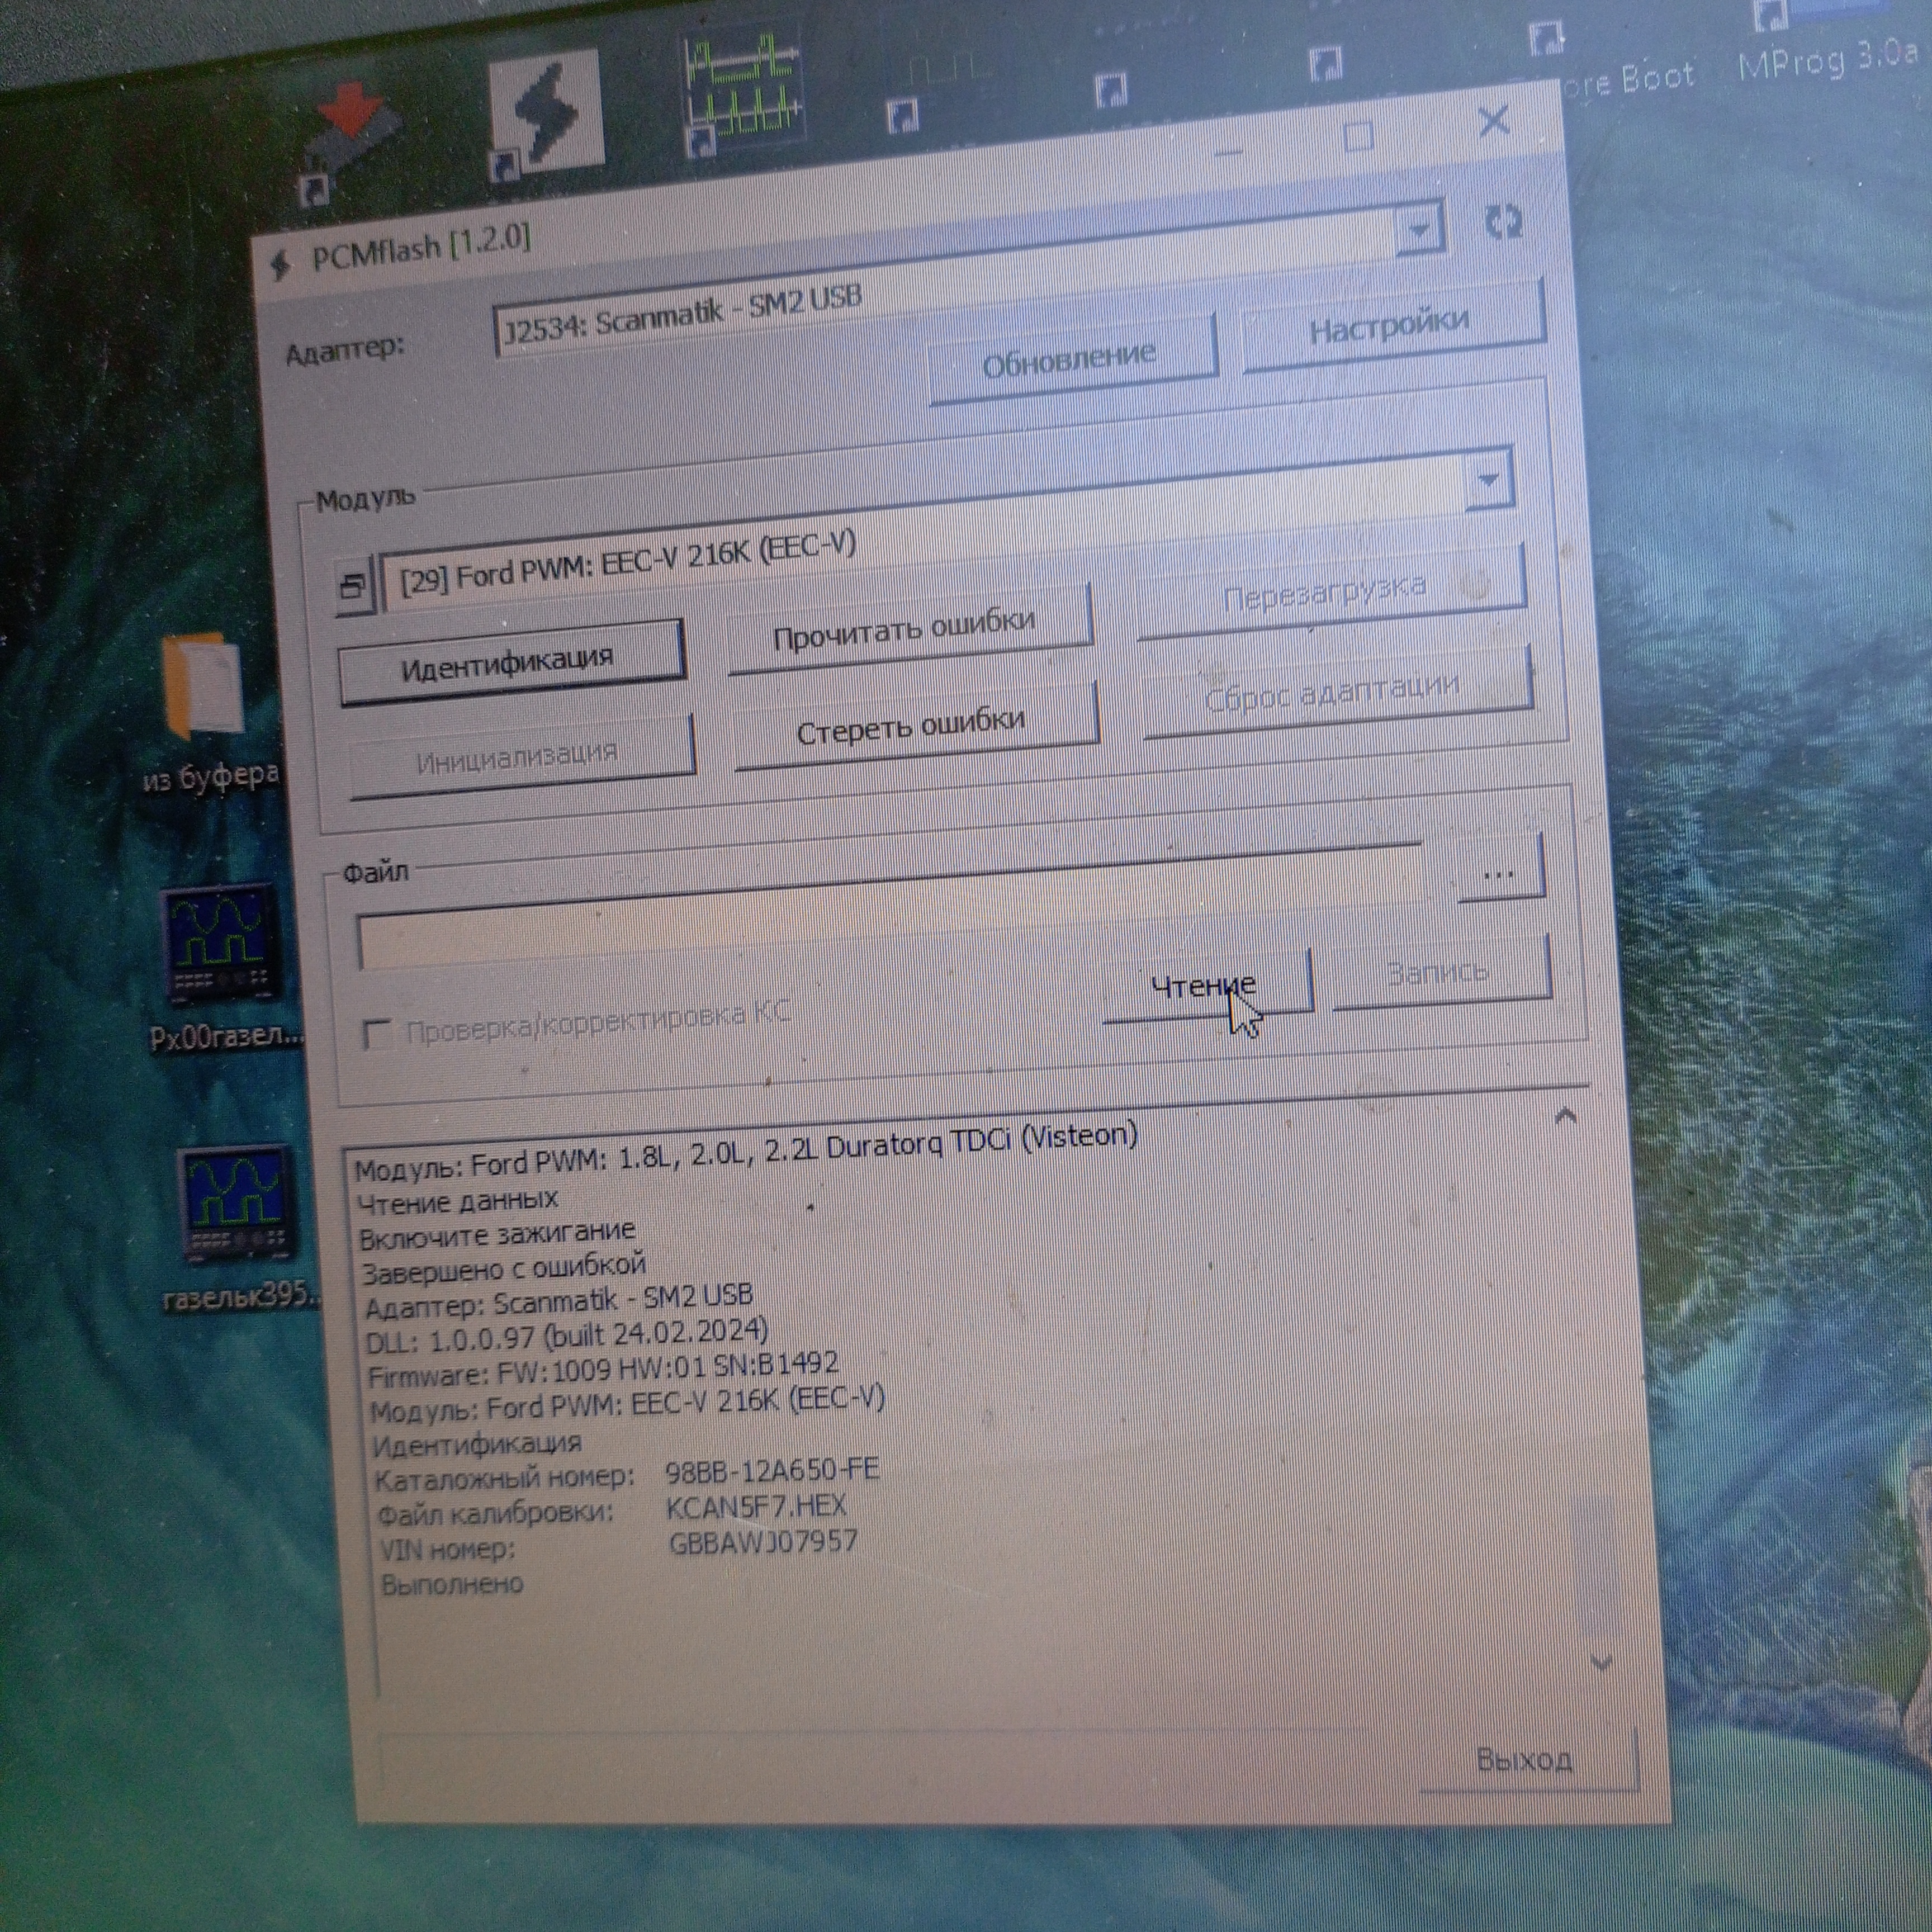Collapse the log panel chevron
This screenshot has width=1932, height=1932.
coord(1566,1115)
